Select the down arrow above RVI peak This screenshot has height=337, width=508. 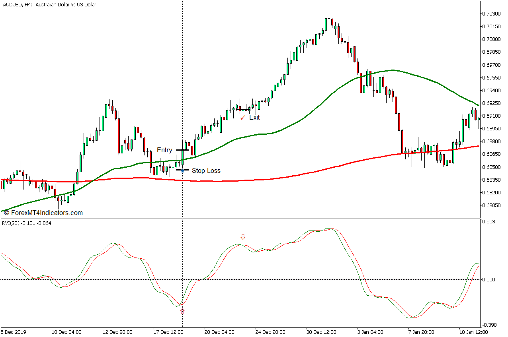[x=243, y=237]
